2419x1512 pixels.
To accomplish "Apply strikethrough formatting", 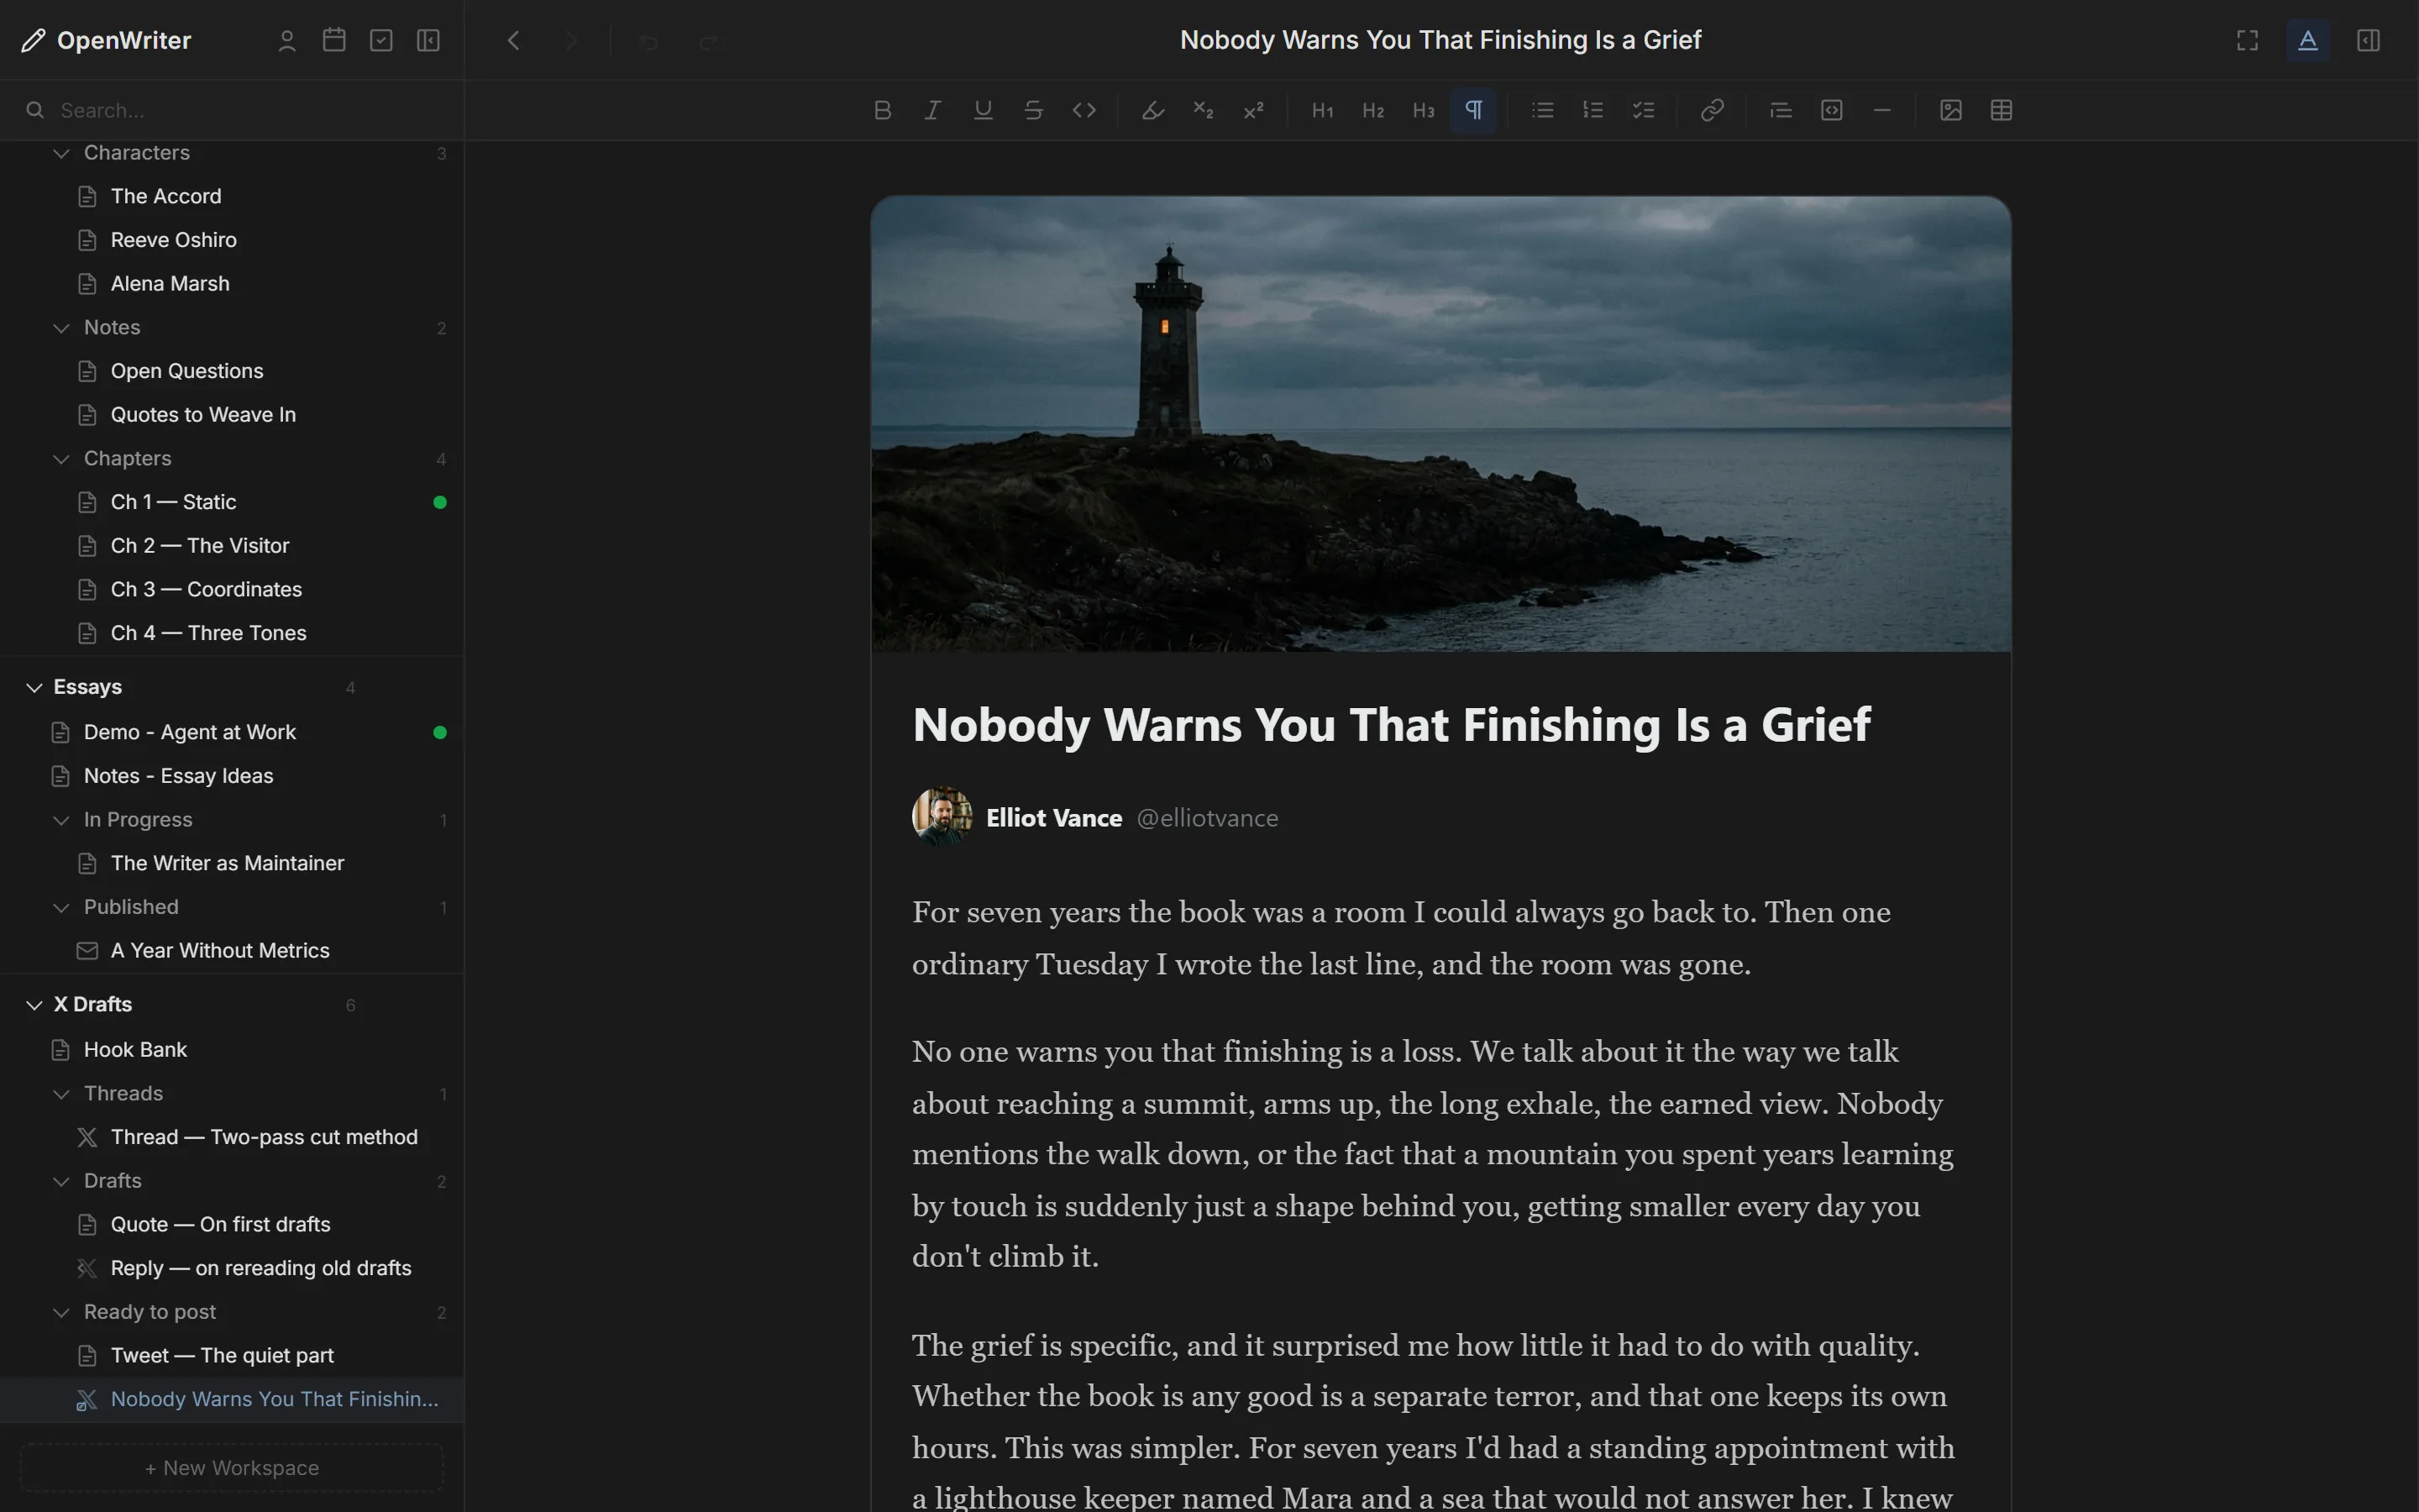I will [x=1034, y=110].
